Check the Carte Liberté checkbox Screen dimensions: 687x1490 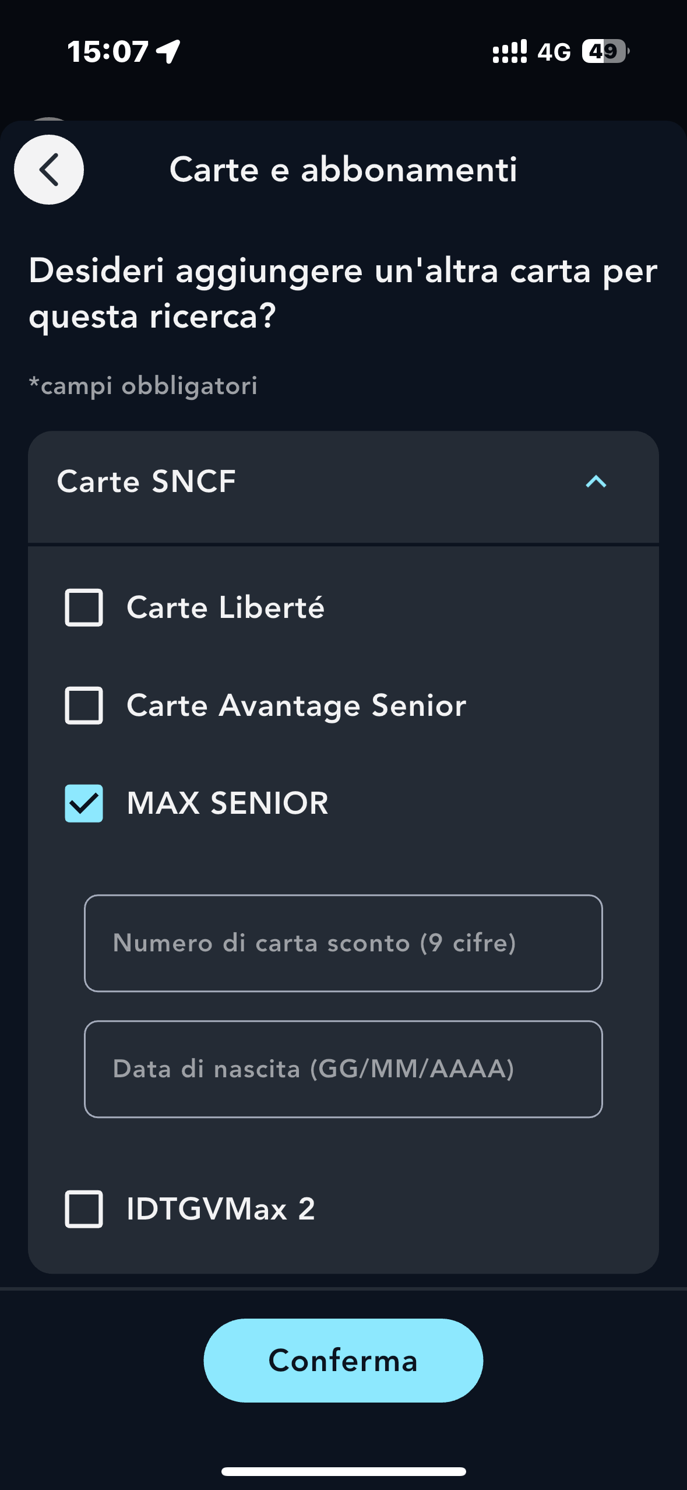[84, 607]
